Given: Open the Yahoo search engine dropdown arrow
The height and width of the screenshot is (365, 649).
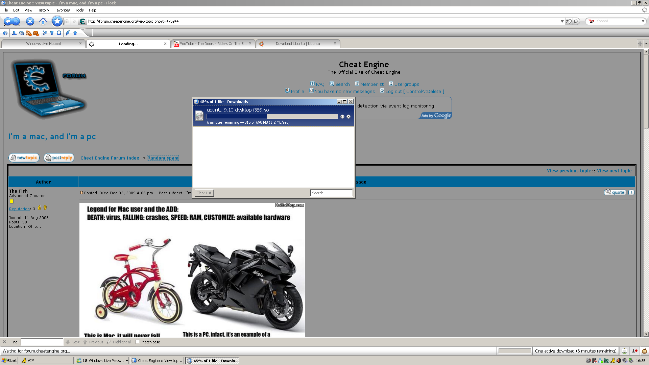Looking at the screenshot, I should [643, 21].
